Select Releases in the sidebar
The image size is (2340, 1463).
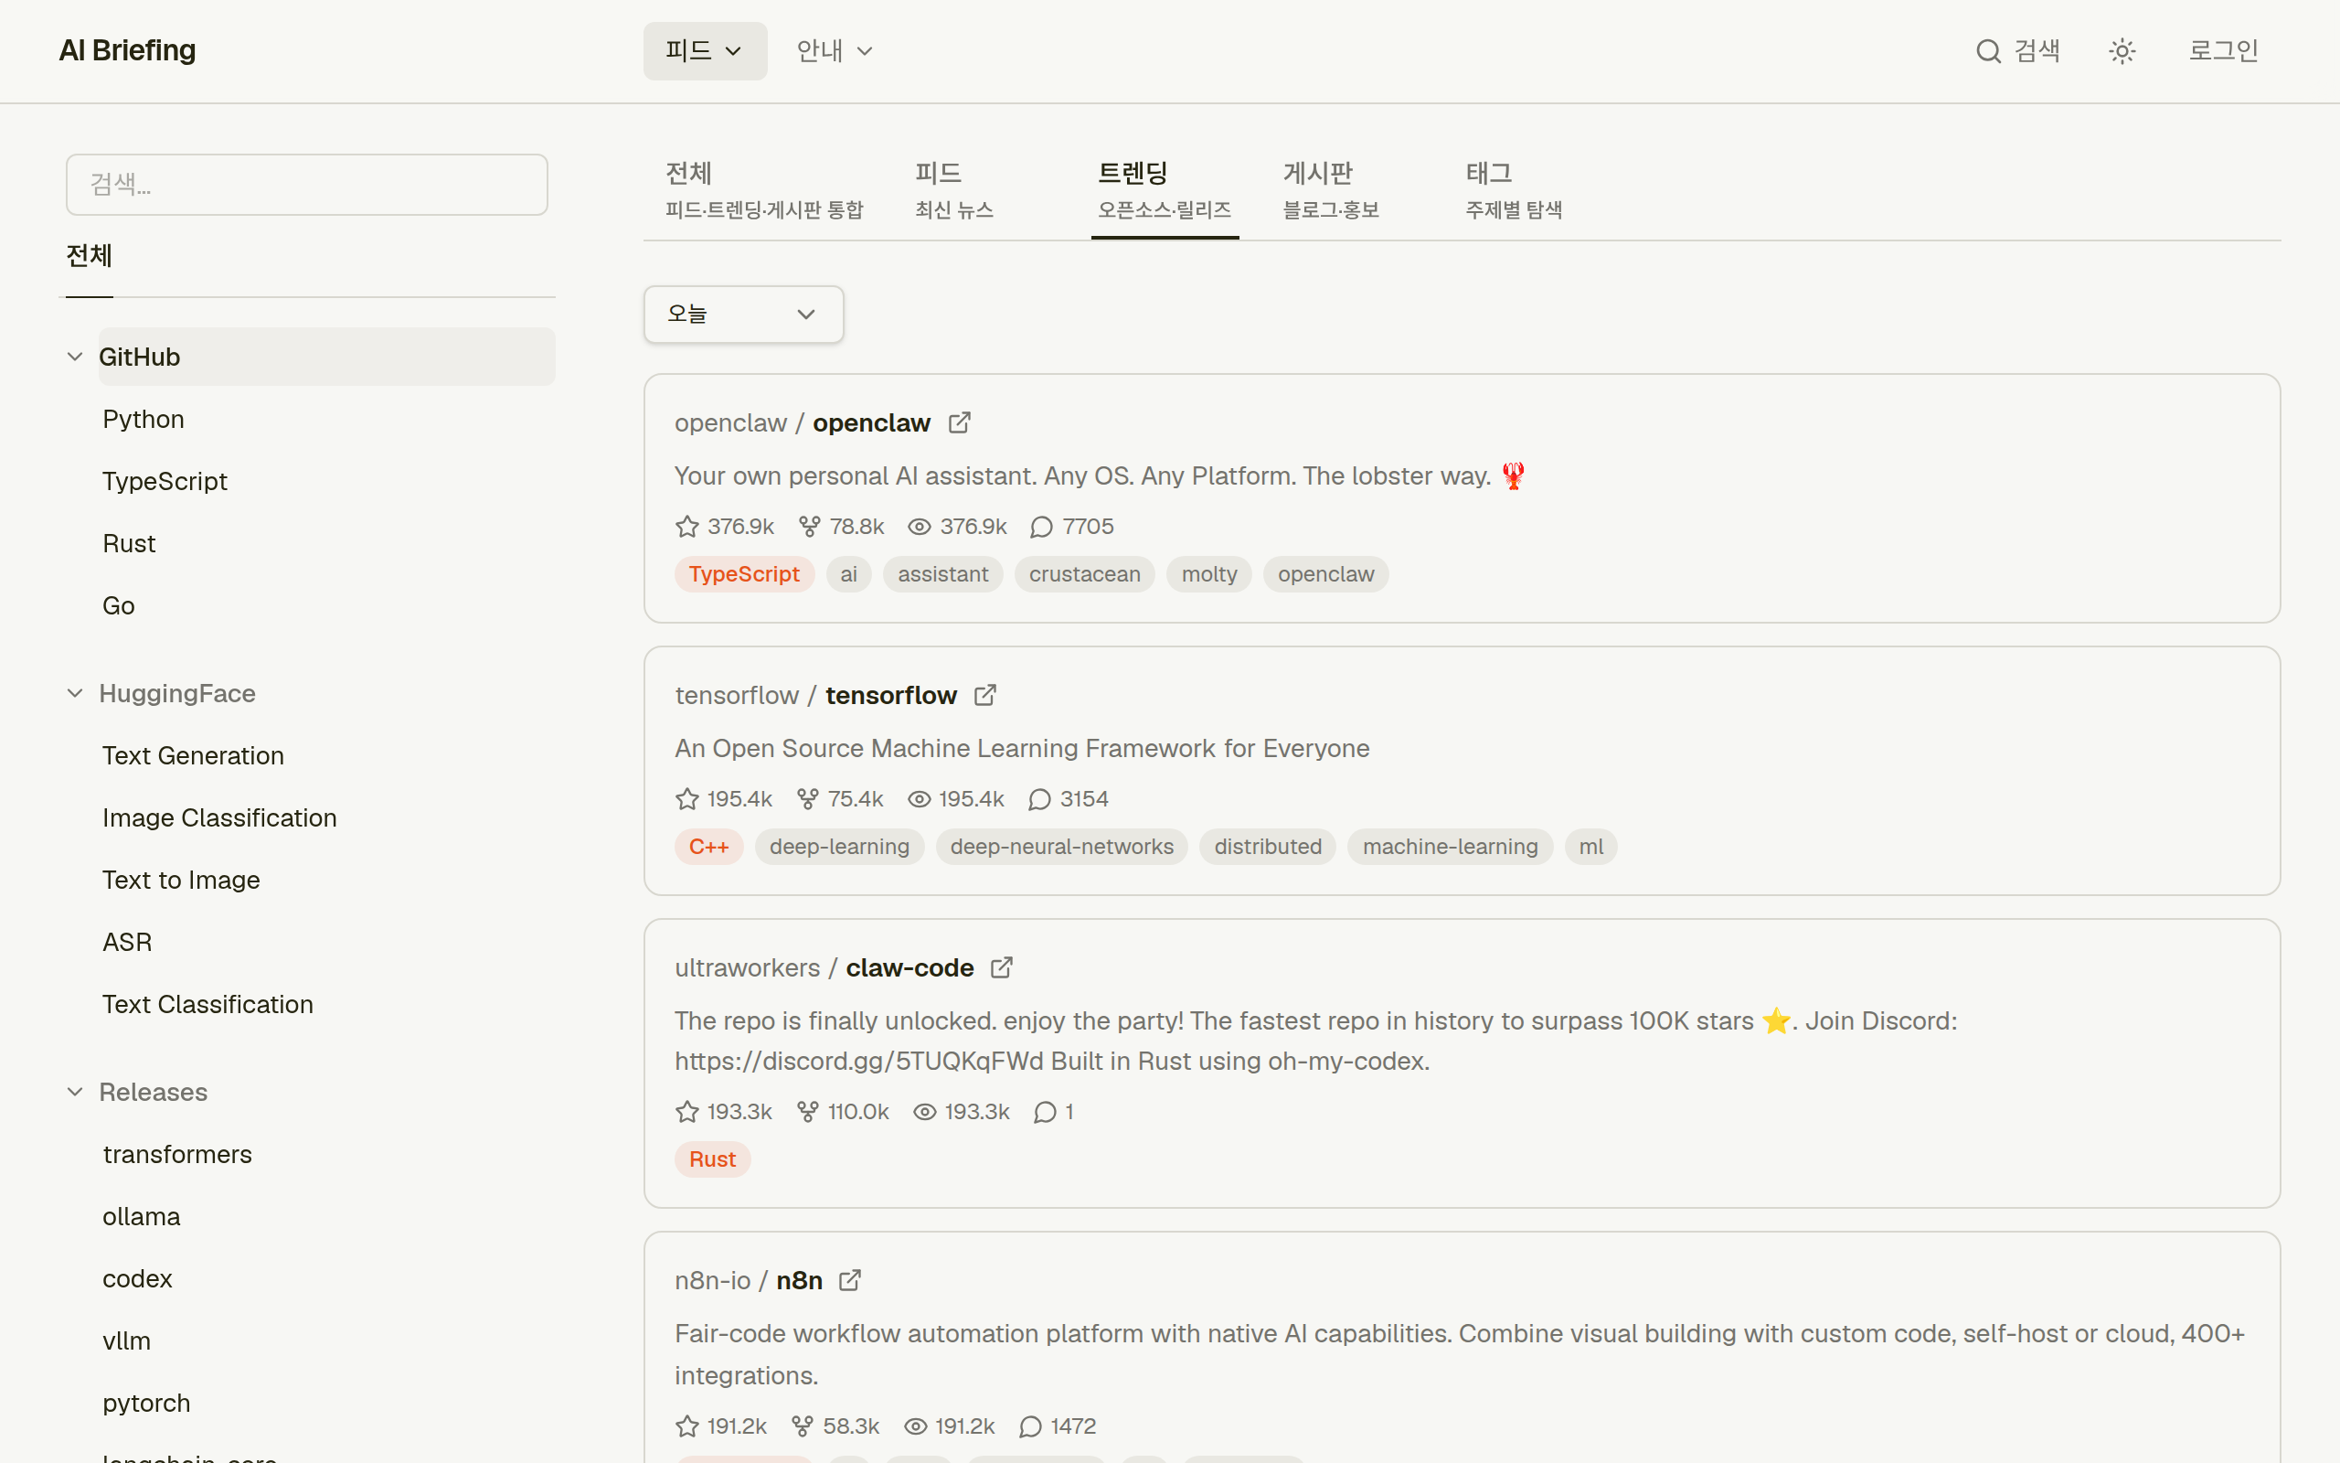click(x=153, y=1092)
